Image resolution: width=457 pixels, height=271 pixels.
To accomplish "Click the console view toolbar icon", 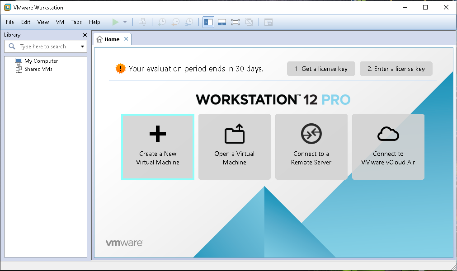I will pyautogui.click(x=269, y=22).
